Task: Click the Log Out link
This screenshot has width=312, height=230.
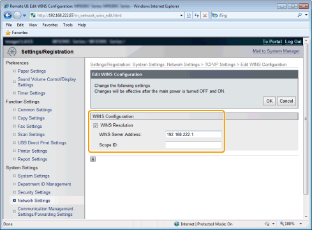Action: [x=293, y=42]
